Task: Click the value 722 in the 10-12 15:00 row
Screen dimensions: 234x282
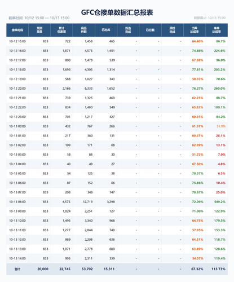Action: (x=68, y=41)
